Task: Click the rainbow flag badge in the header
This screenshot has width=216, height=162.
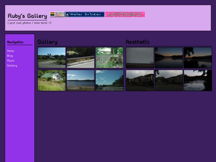Action: click(57, 14)
